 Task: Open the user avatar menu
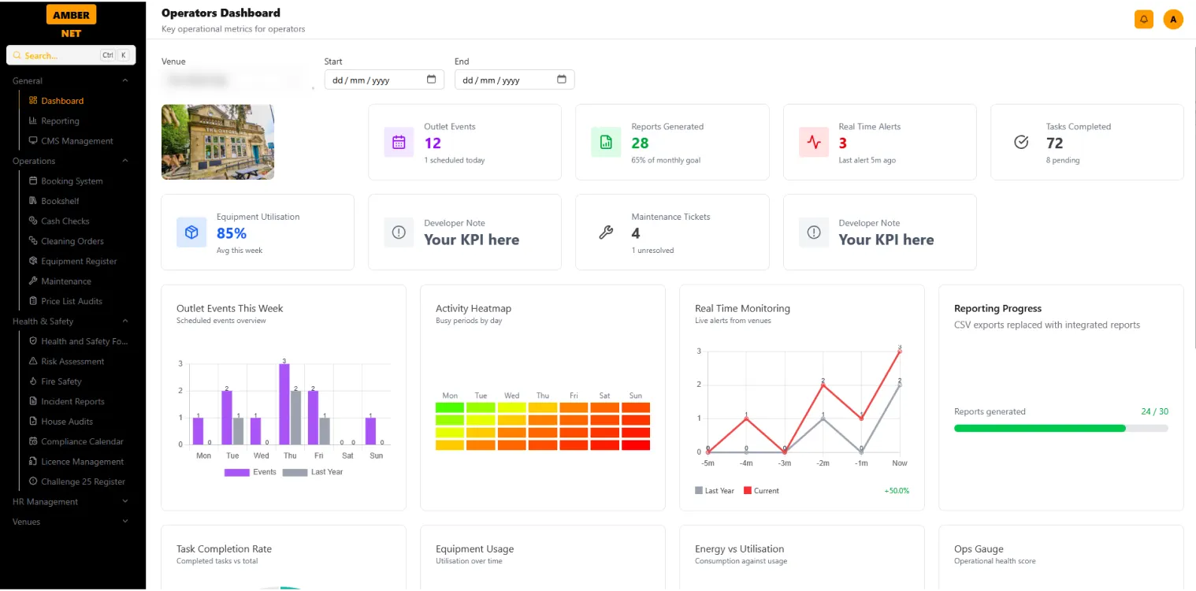coord(1173,20)
